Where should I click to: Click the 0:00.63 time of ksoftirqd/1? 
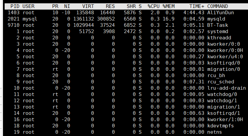pos(194,113)
